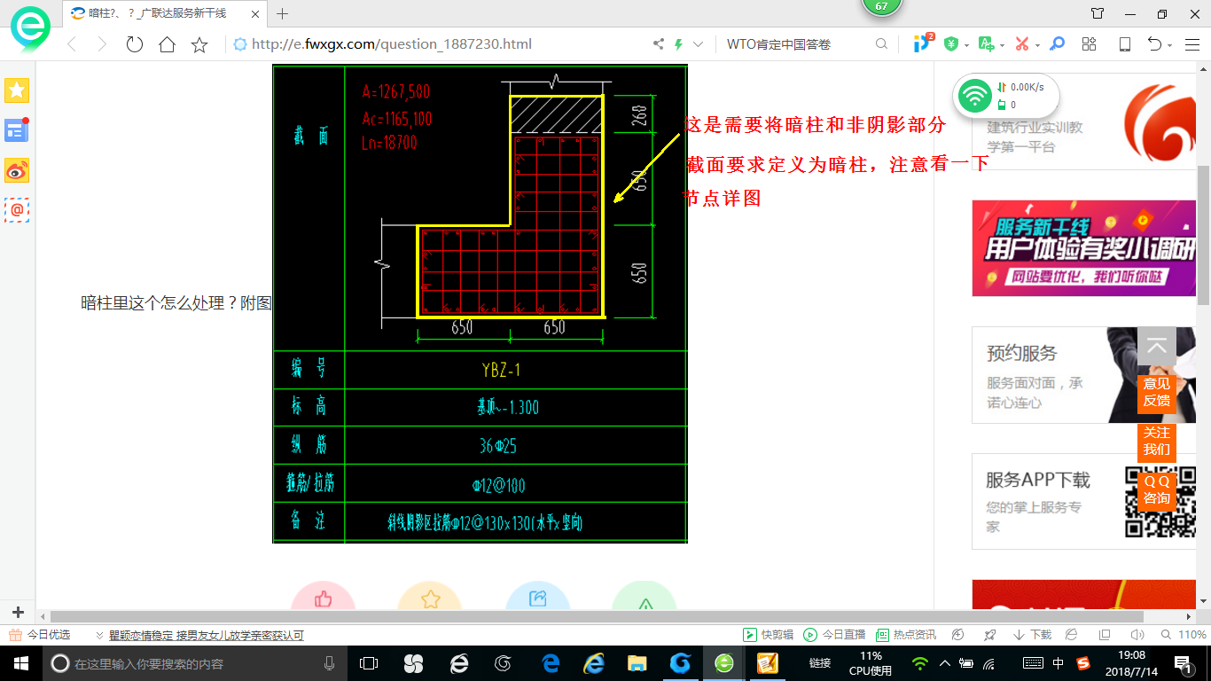Open the news feed sidebar icon
The height and width of the screenshot is (681, 1211).
tap(17, 130)
